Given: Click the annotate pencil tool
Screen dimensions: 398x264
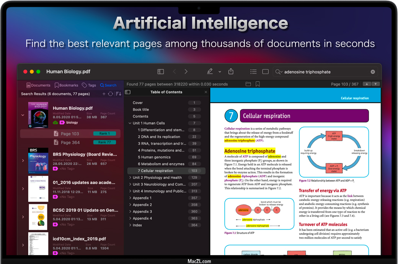Looking at the screenshot, I should click(x=210, y=72).
